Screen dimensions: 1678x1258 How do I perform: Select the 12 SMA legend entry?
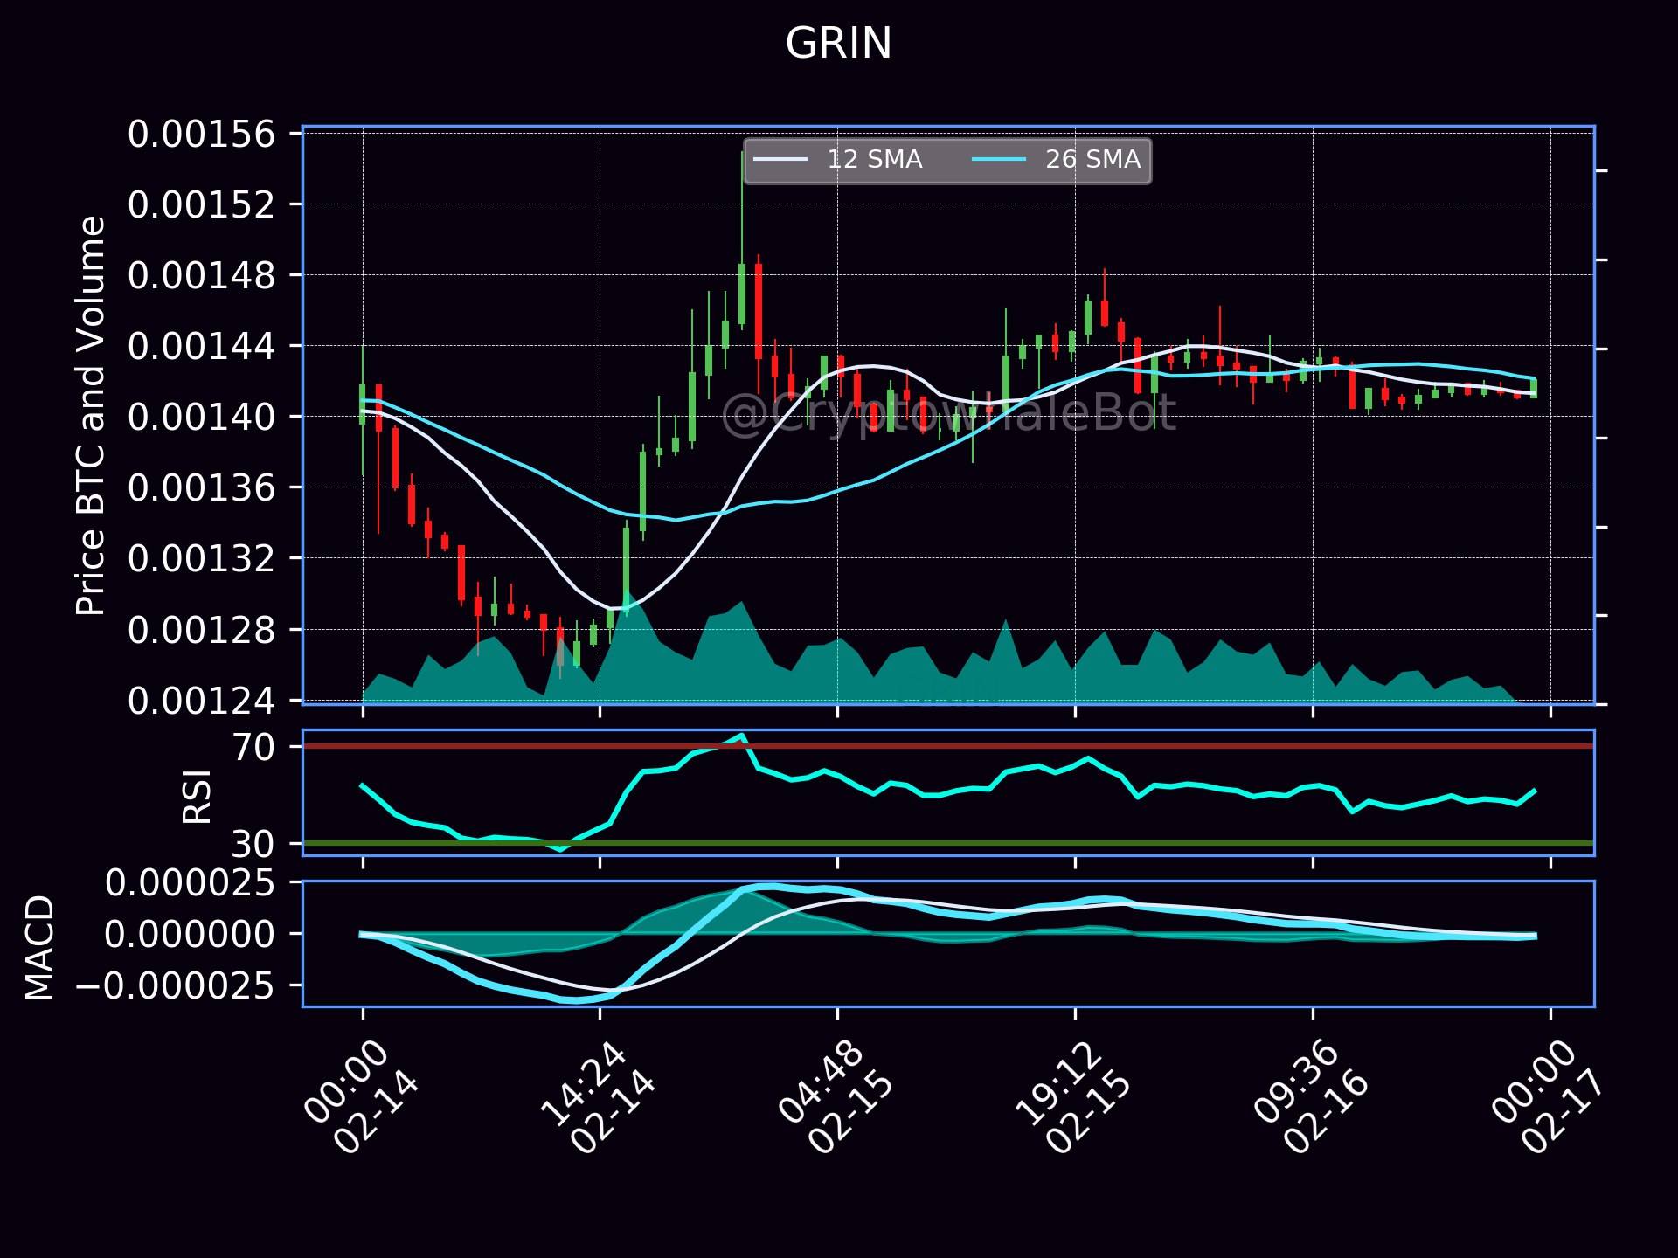point(838,160)
